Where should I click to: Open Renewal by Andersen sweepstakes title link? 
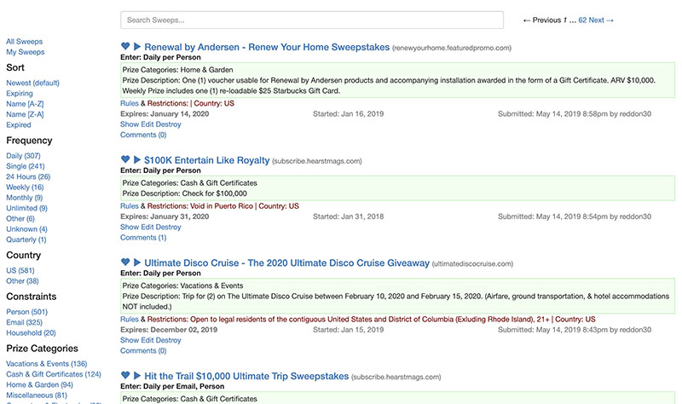pos(267,47)
